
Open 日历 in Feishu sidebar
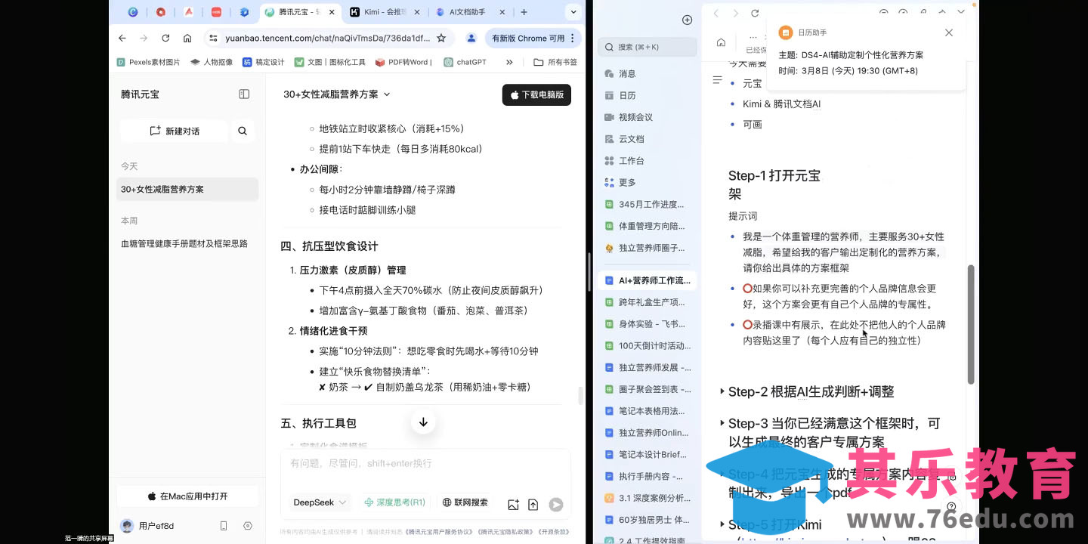[x=627, y=95]
